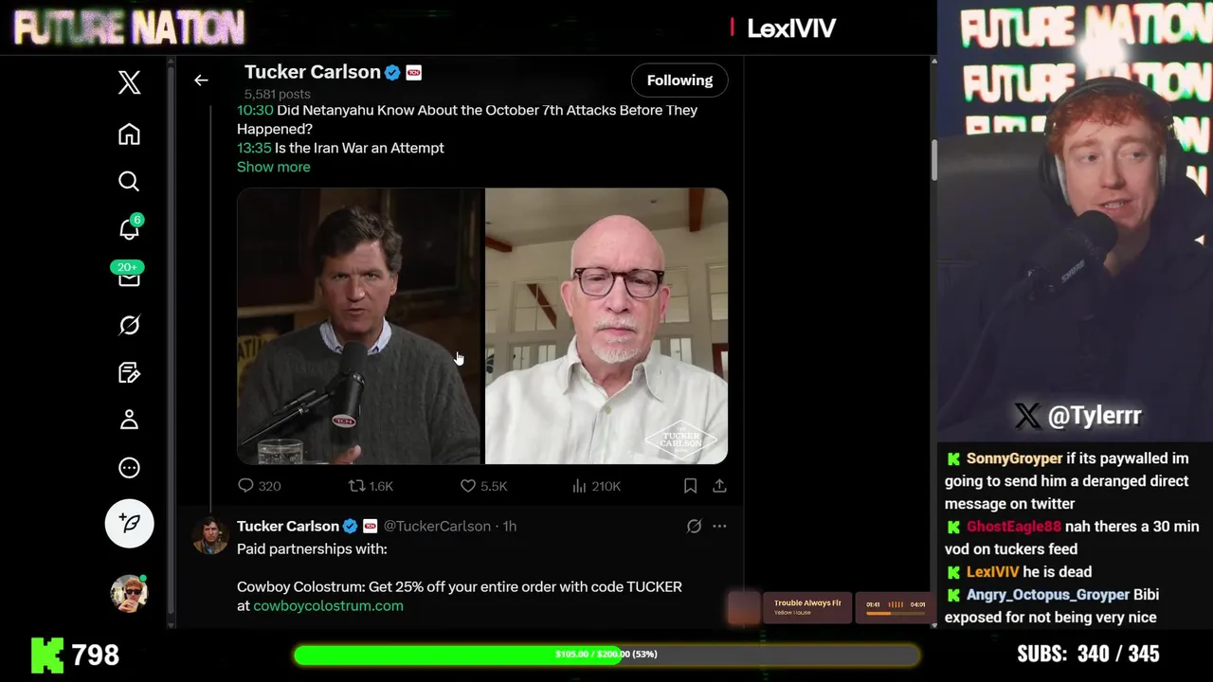Click the Following button
Viewport: 1213px width, 682px height.
click(679, 81)
